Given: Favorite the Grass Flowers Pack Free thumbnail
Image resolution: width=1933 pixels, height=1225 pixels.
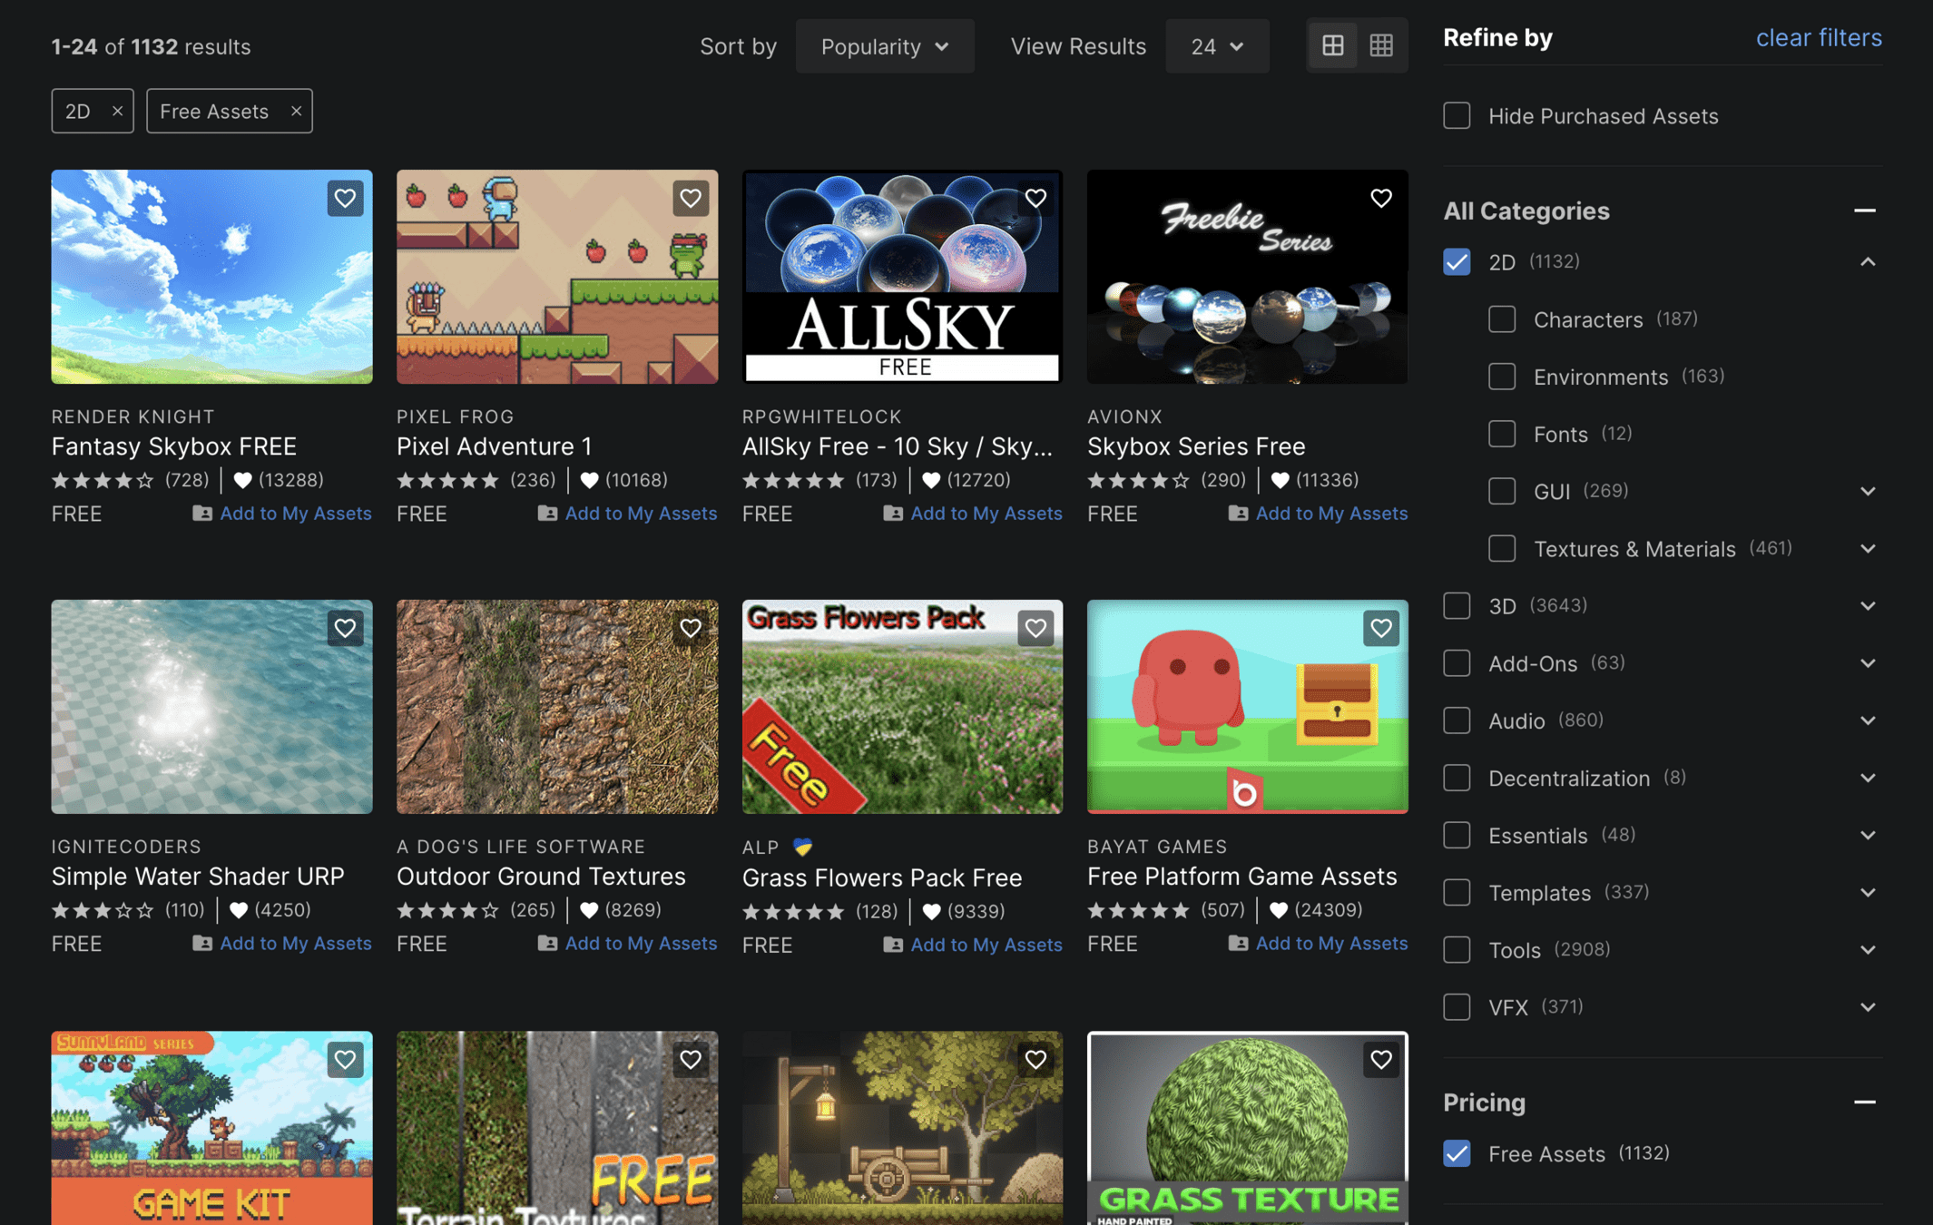Looking at the screenshot, I should click(x=1035, y=628).
